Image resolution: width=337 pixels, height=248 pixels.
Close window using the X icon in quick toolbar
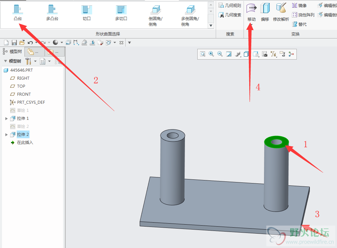(121, 43)
